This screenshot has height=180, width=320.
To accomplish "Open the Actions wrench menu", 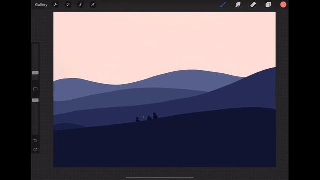I will tap(55, 5).
